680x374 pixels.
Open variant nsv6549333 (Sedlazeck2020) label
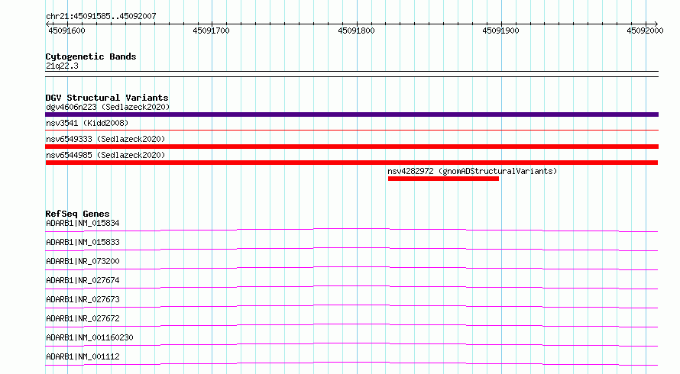(x=105, y=139)
